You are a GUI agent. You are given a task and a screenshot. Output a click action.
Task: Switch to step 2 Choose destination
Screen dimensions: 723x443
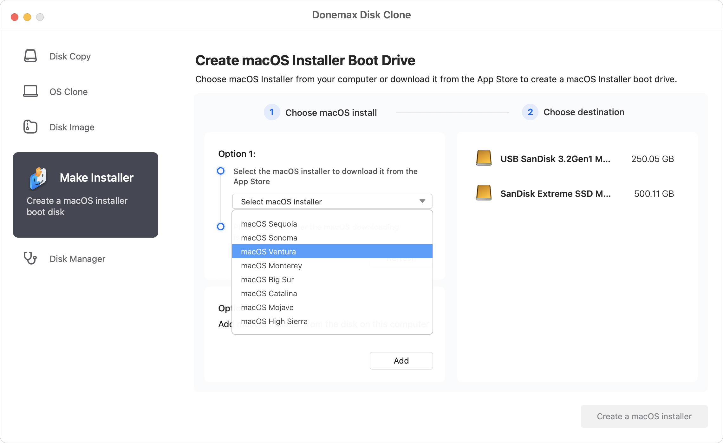[530, 112]
